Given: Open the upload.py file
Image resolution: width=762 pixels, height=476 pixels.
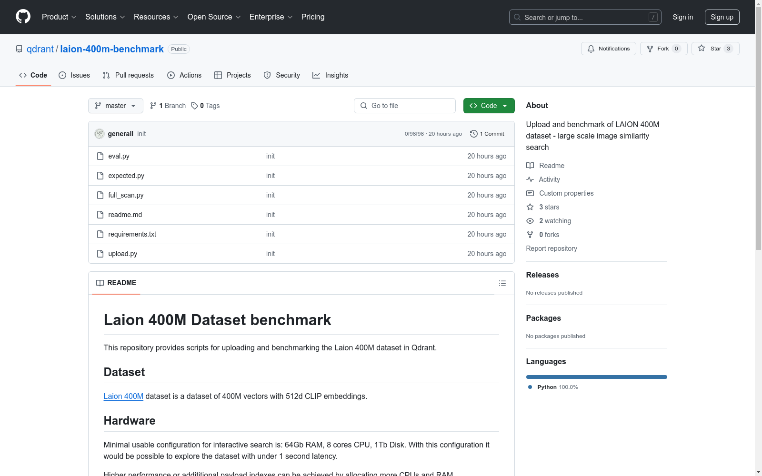Looking at the screenshot, I should 122,254.
